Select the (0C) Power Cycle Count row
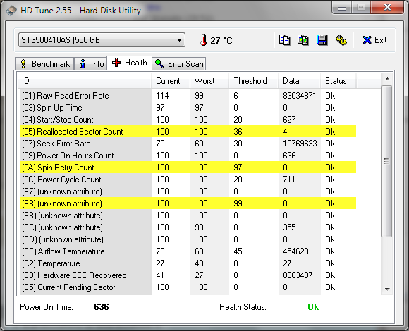 [188, 180]
